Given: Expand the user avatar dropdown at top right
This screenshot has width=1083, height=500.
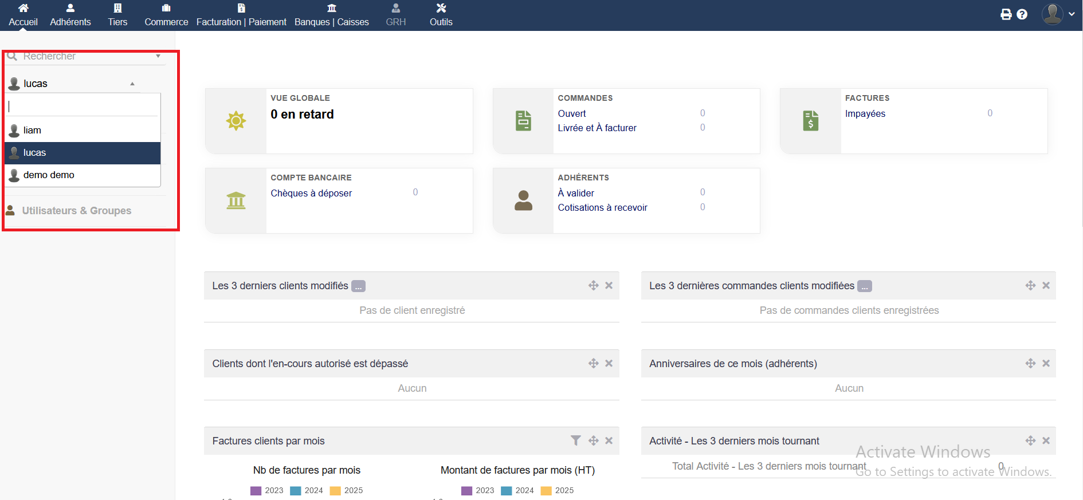Looking at the screenshot, I should click(x=1058, y=14).
